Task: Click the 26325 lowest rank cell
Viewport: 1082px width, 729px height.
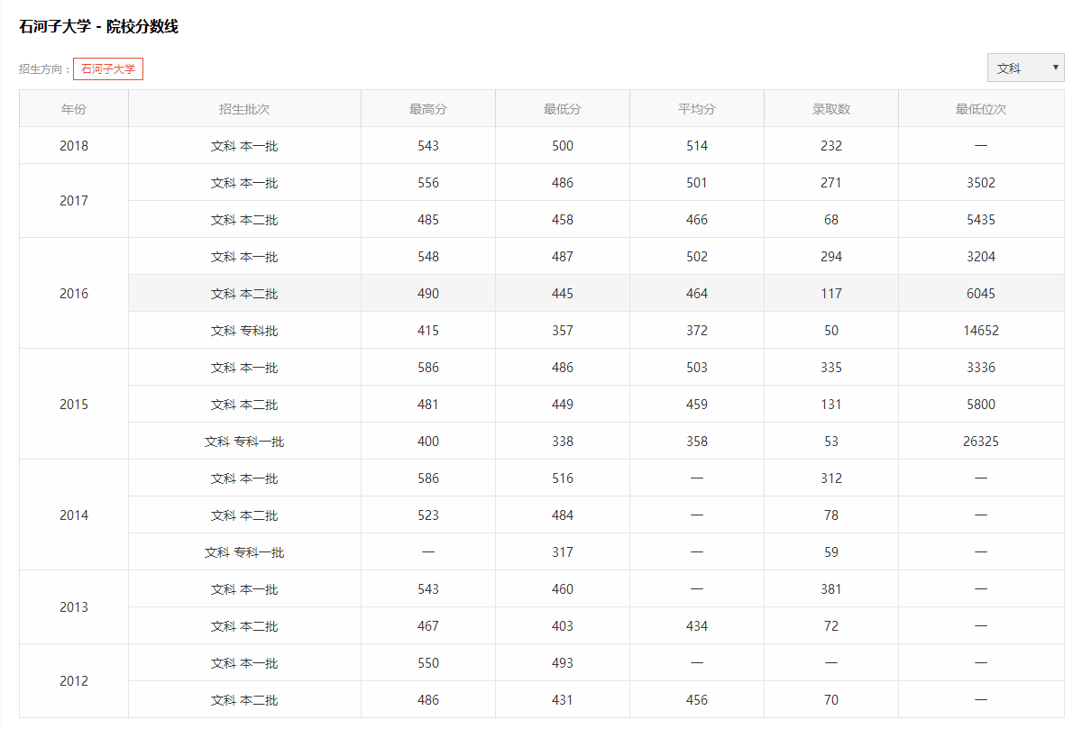Action: coord(981,442)
